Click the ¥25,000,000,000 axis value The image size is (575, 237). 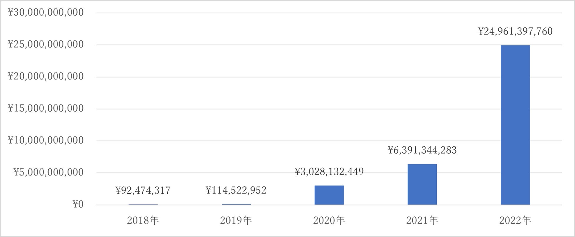tap(46, 44)
